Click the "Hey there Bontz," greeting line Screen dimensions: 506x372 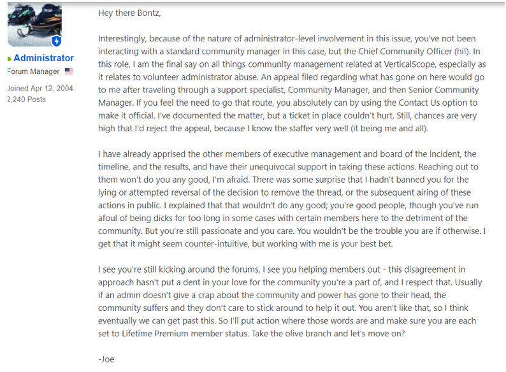point(129,13)
